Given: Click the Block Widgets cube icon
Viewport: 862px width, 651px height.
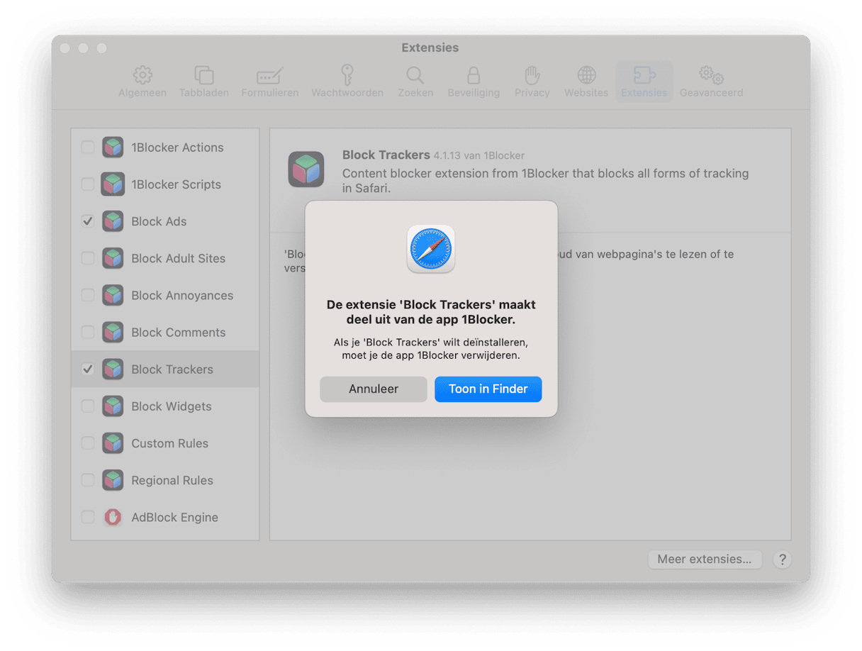Looking at the screenshot, I should (x=113, y=406).
